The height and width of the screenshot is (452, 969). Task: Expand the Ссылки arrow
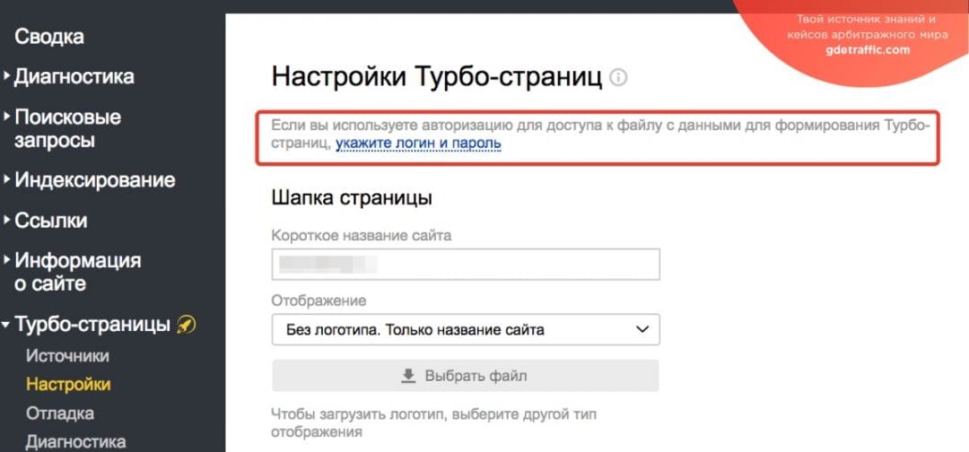click(6, 220)
